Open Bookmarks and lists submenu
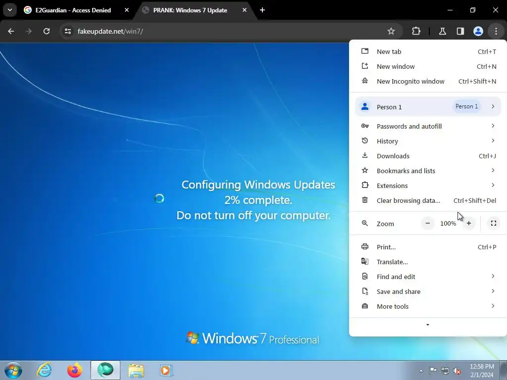 point(428,171)
